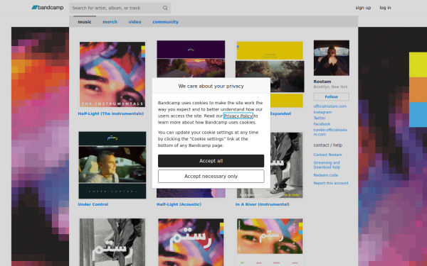Image resolution: width=427 pixels, height=266 pixels.
Task: Visit officialrostam.com link
Action: pyautogui.click(x=330, y=106)
